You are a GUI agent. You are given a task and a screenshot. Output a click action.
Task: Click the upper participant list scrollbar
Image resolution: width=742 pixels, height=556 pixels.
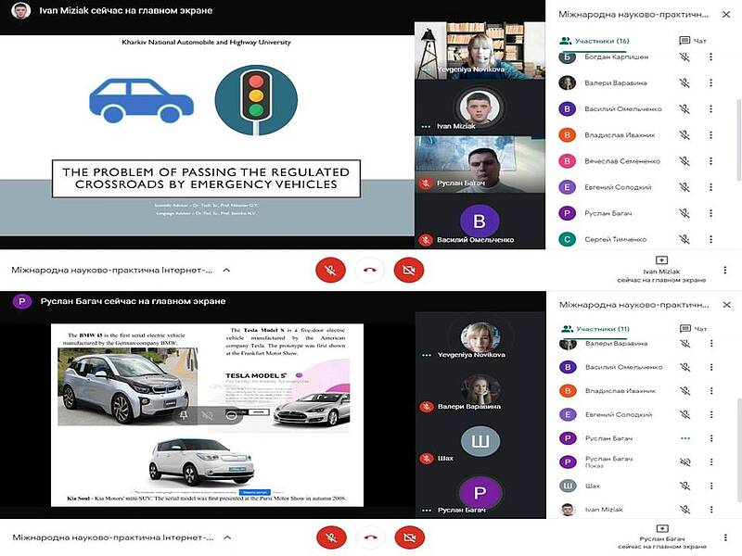click(x=738, y=140)
